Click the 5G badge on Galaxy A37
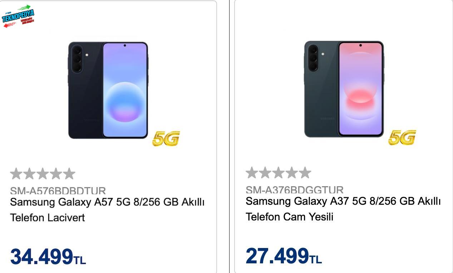The height and width of the screenshot is (273, 453). [402, 138]
